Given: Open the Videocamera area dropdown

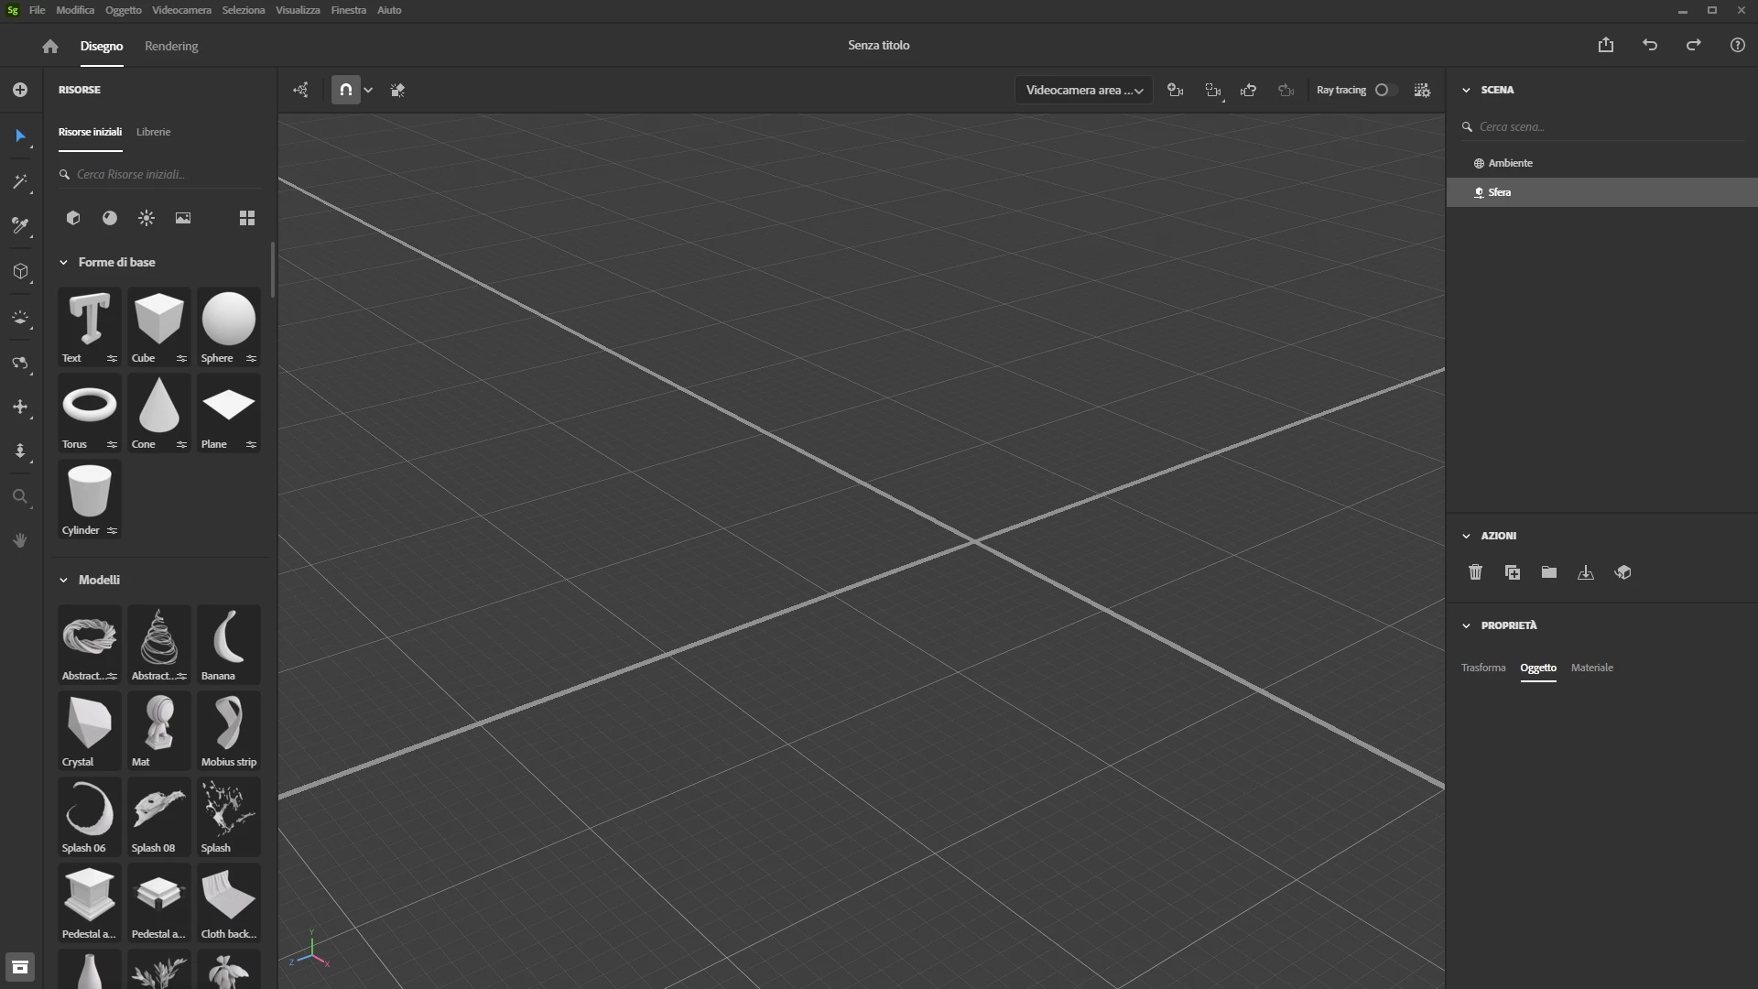Looking at the screenshot, I should click(1084, 90).
